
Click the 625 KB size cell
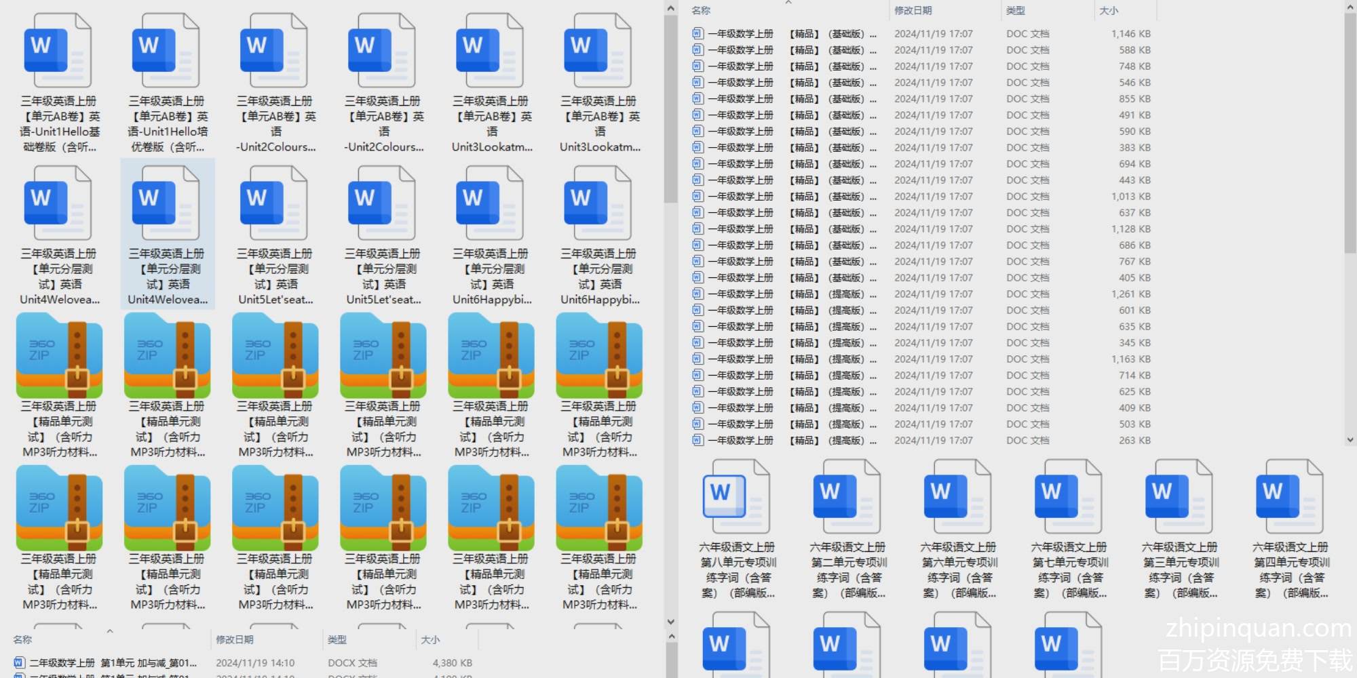[1134, 391]
